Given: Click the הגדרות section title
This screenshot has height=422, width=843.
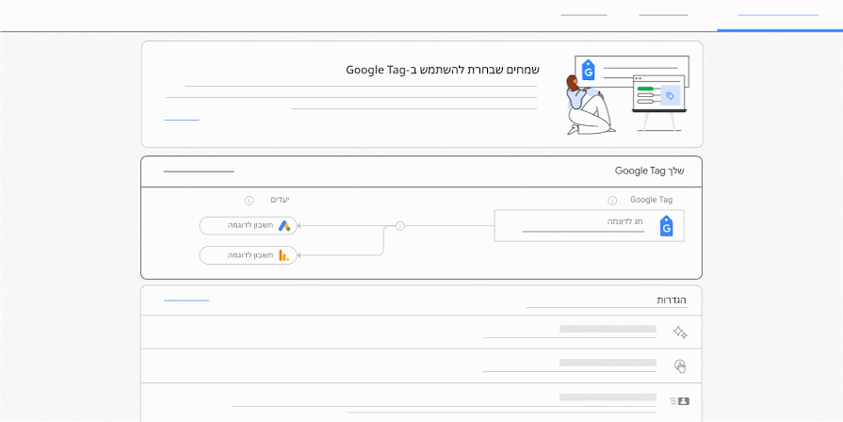Looking at the screenshot, I should pyautogui.click(x=672, y=300).
